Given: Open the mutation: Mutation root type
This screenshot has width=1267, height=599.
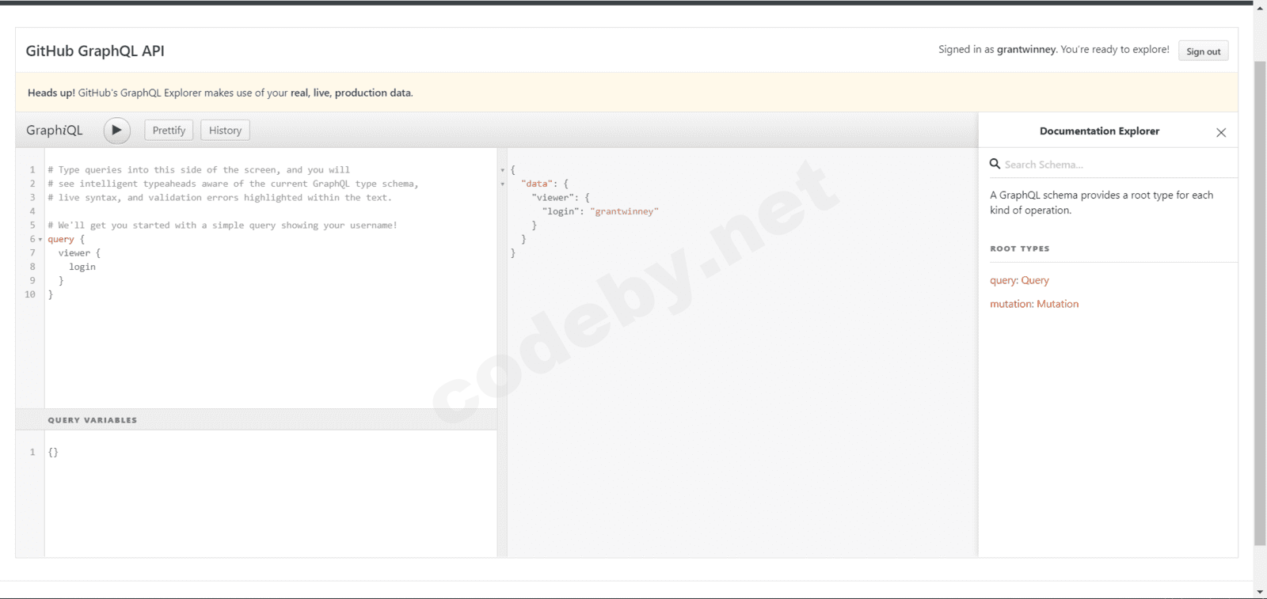Looking at the screenshot, I should (x=1034, y=304).
